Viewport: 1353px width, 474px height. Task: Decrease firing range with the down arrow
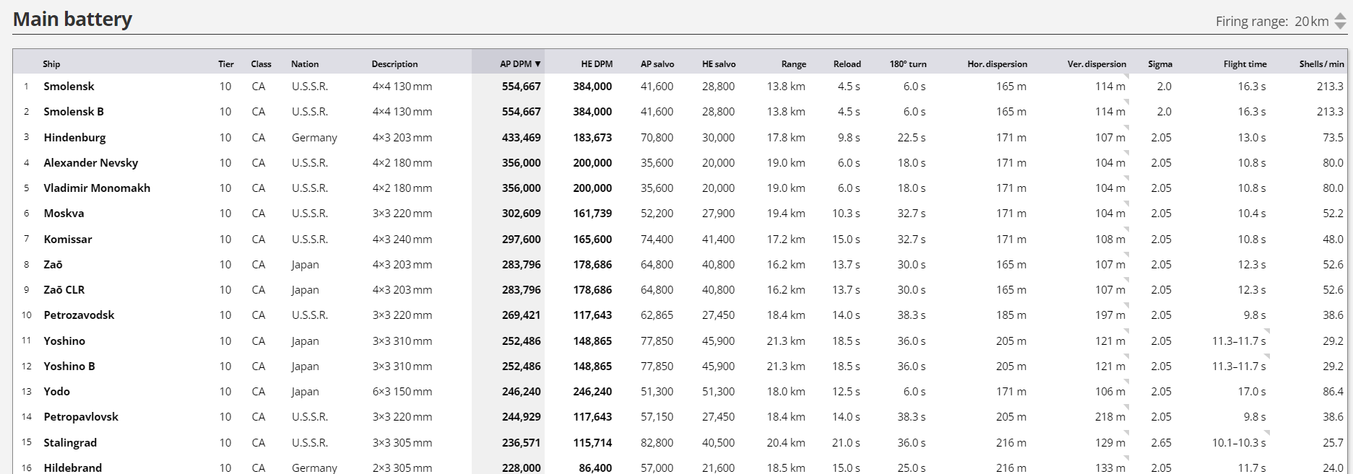1340,26
